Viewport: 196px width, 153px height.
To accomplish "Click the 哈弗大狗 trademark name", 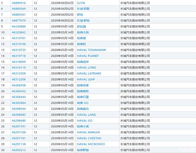I will (83, 32).
